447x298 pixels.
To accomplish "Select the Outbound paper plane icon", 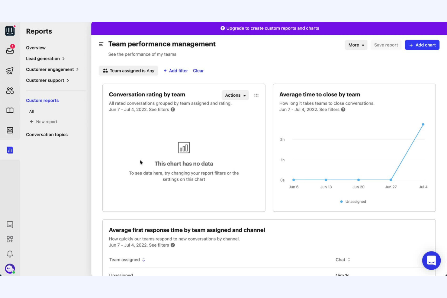I will (10, 71).
